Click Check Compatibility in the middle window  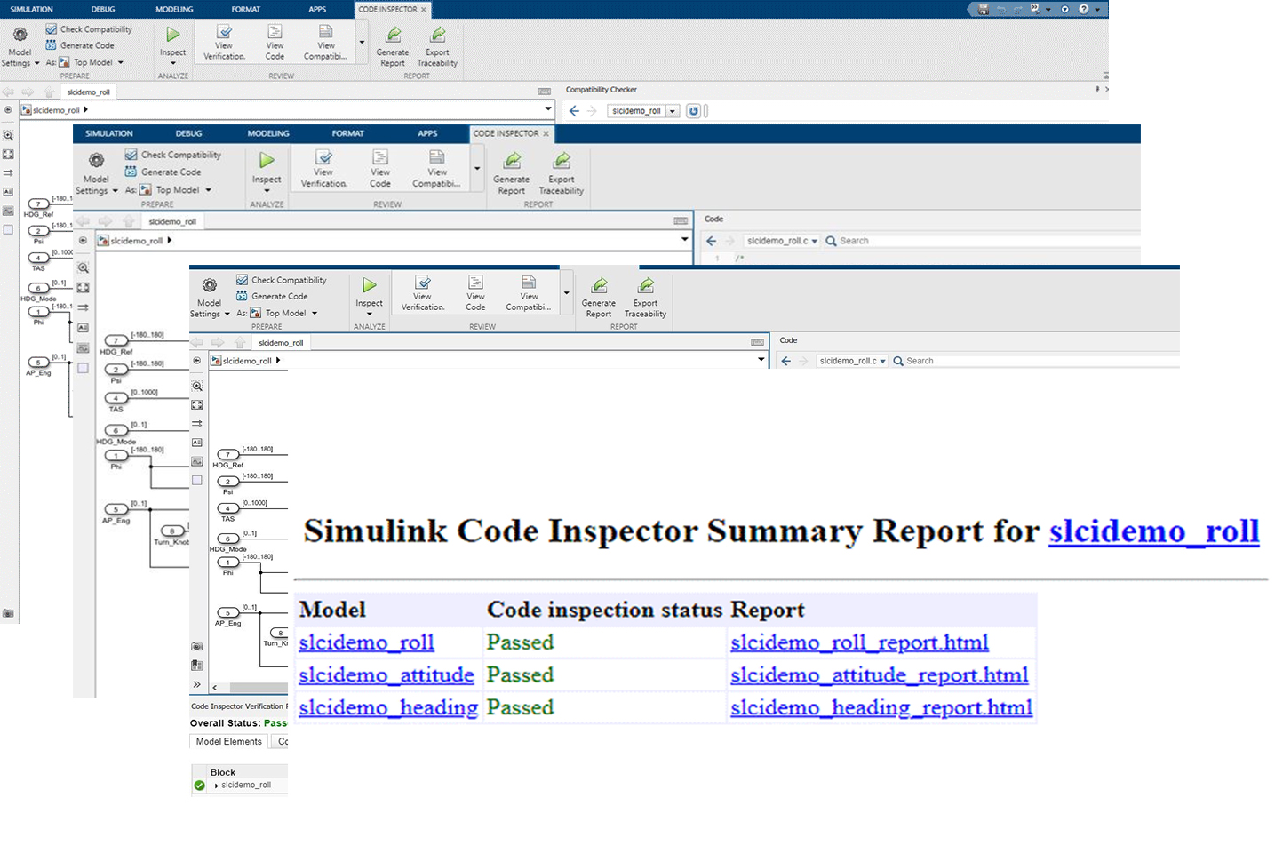click(x=173, y=155)
